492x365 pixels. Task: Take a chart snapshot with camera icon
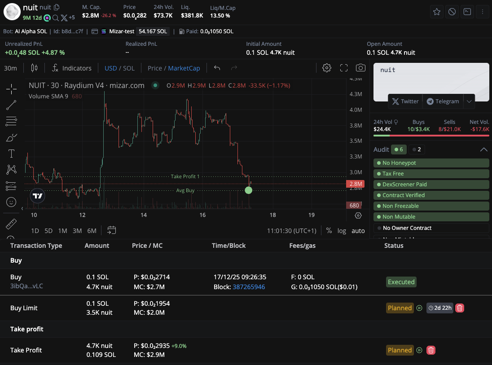[360, 68]
